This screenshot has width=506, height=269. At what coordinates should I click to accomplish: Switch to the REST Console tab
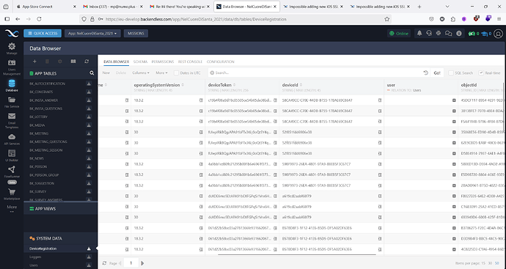[x=190, y=62]
